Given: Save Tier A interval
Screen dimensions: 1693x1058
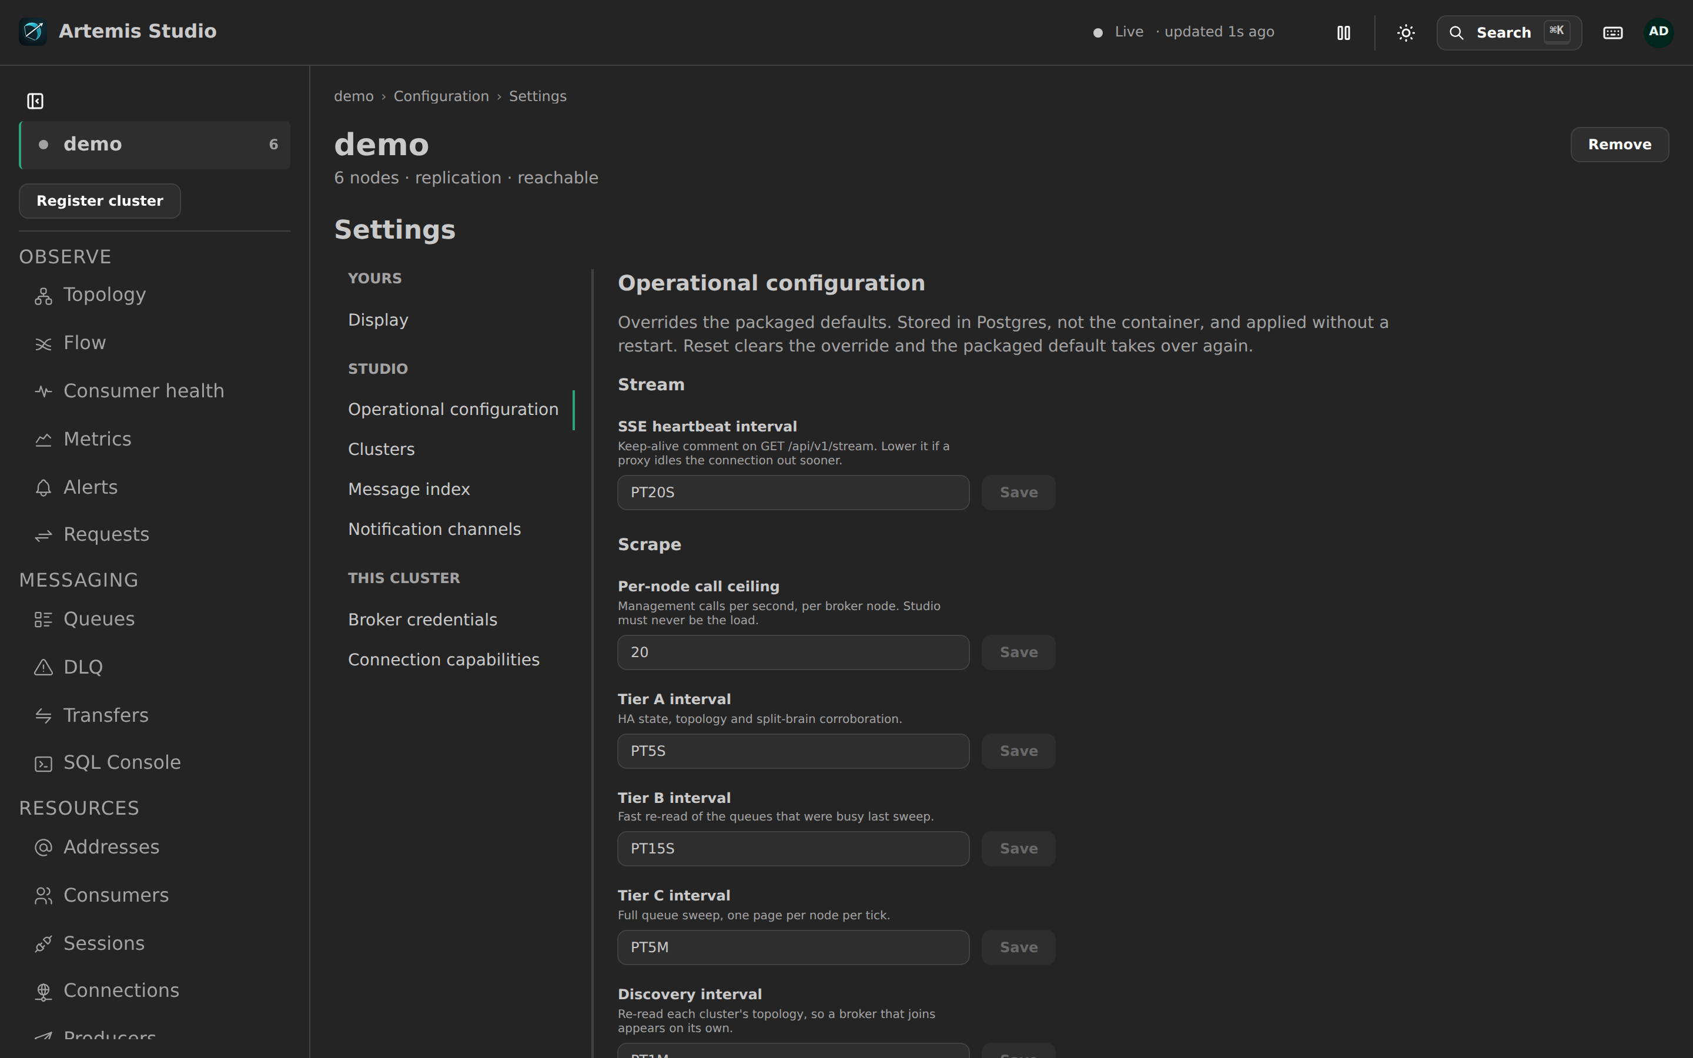Looking at the screenshot, I should [1018, 752].
